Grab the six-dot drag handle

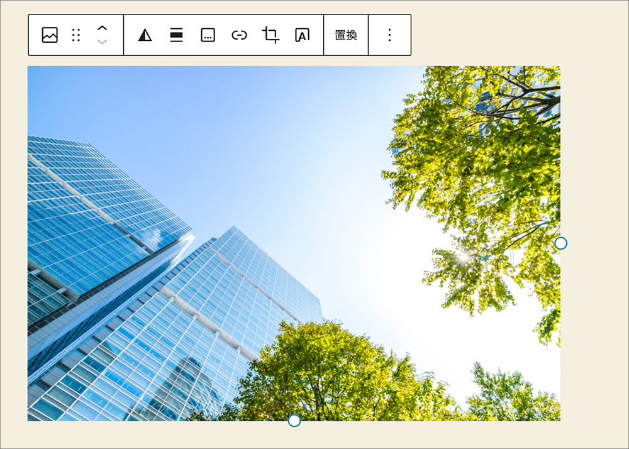pos(76,35)
